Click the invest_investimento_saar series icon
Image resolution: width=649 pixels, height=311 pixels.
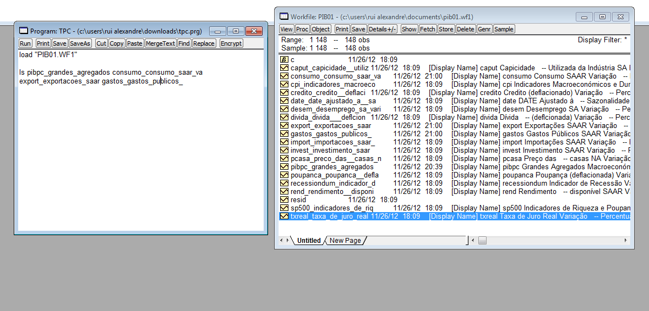[x=284, y=151]
